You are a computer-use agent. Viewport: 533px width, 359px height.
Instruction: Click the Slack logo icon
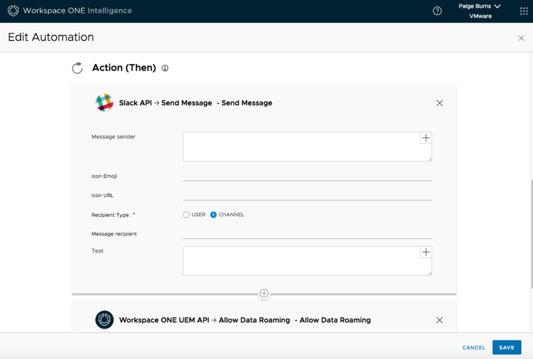pyautogui.click(x=104, y=103)
